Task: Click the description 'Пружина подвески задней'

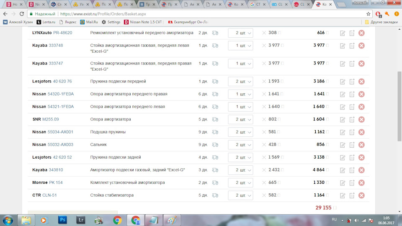Action: 116,157
